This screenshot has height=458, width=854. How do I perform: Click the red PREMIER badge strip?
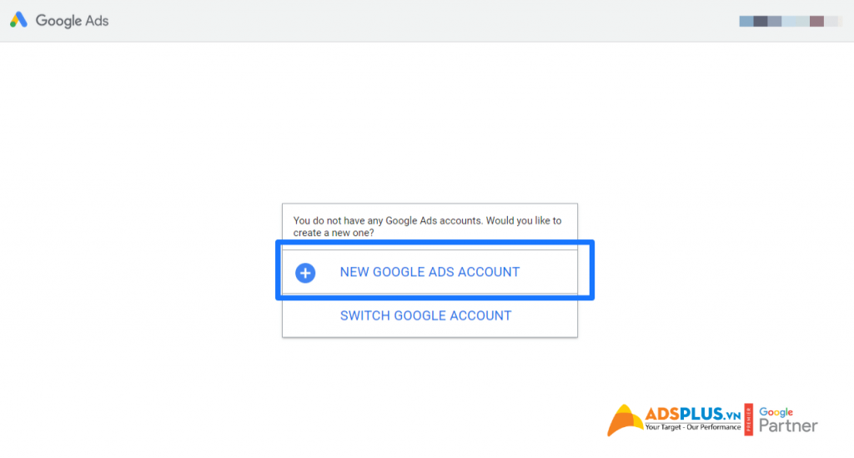pyautogui.click(x=749, y=420)
